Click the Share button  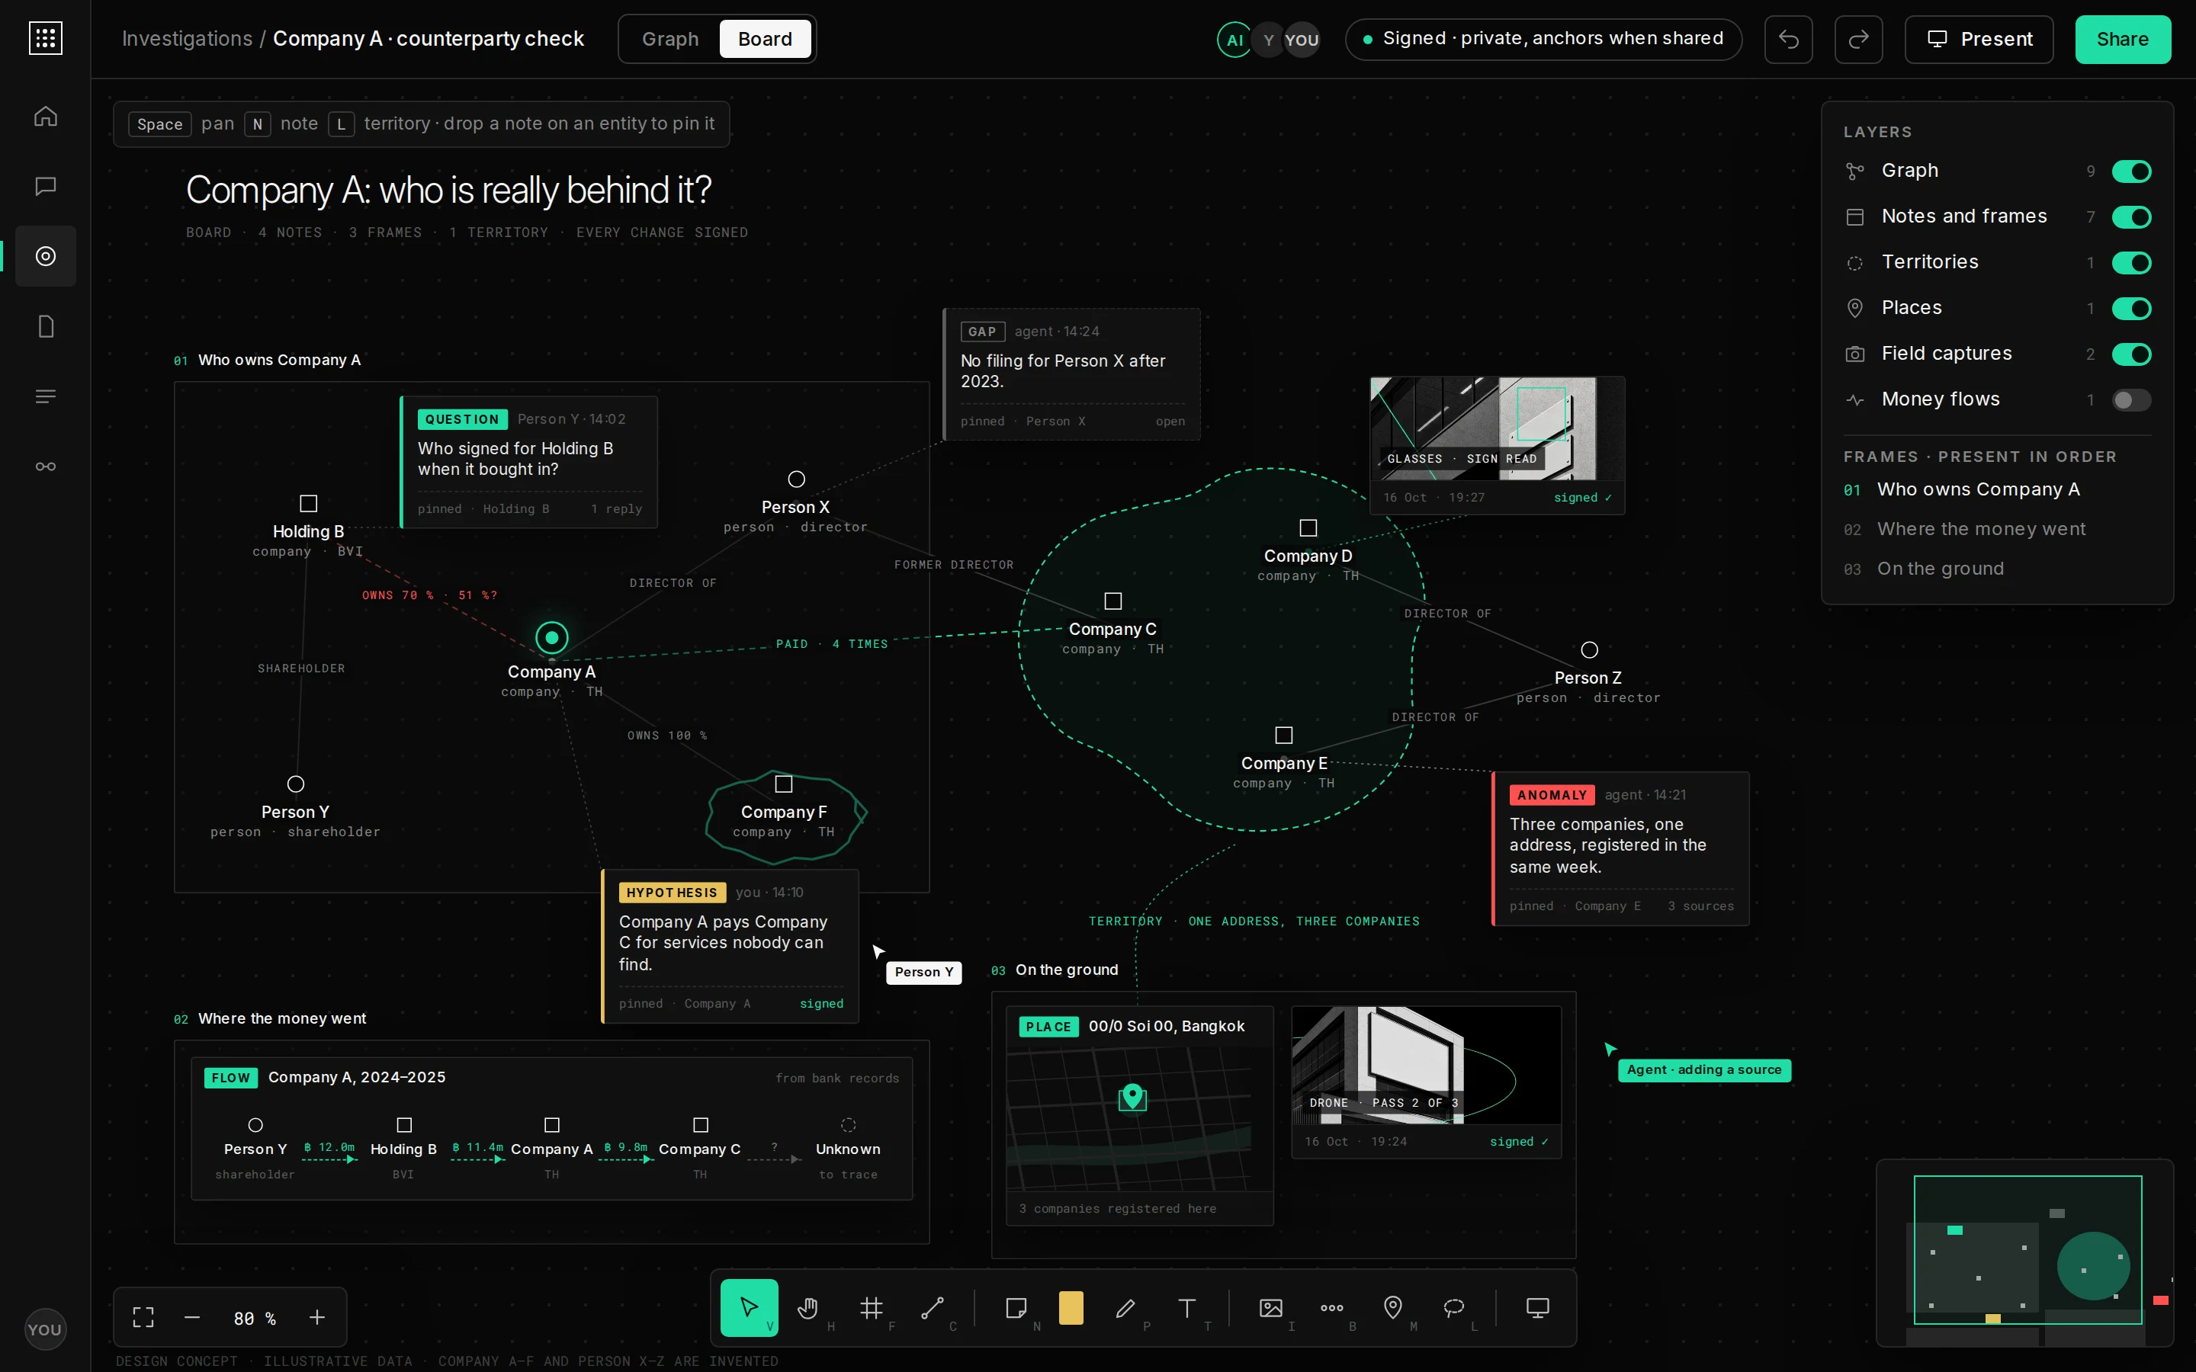[2123, 39]
